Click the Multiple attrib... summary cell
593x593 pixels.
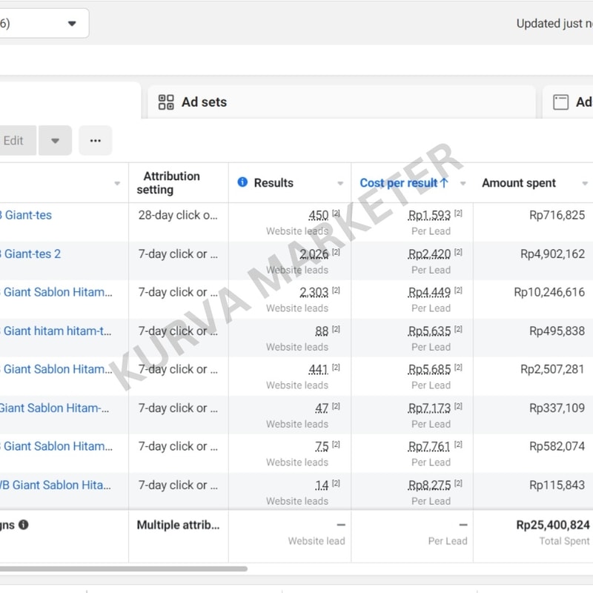pos(178,525)
